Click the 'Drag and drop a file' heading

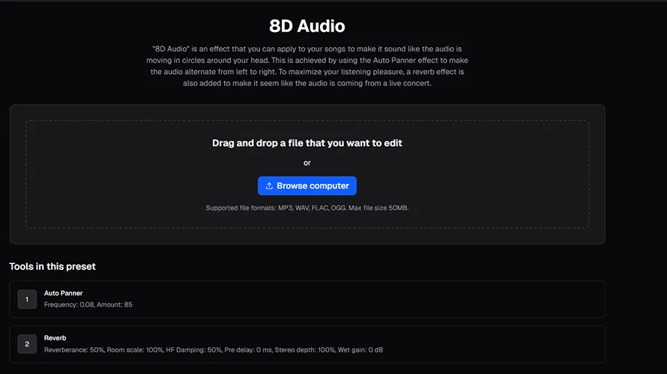[307, 143]
